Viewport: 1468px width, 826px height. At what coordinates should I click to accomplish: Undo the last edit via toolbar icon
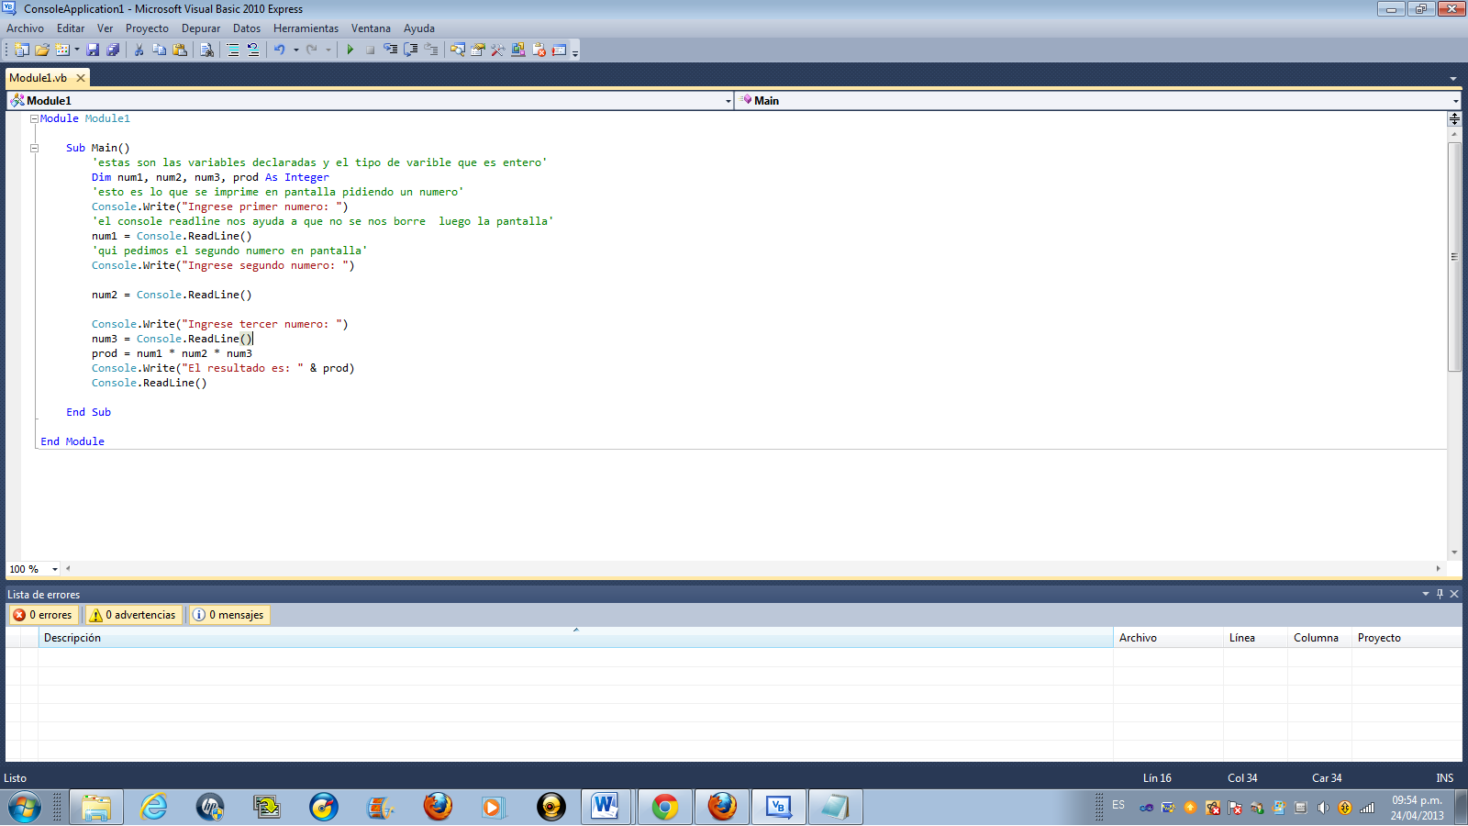pyautogui.click(x=281, y=50)
